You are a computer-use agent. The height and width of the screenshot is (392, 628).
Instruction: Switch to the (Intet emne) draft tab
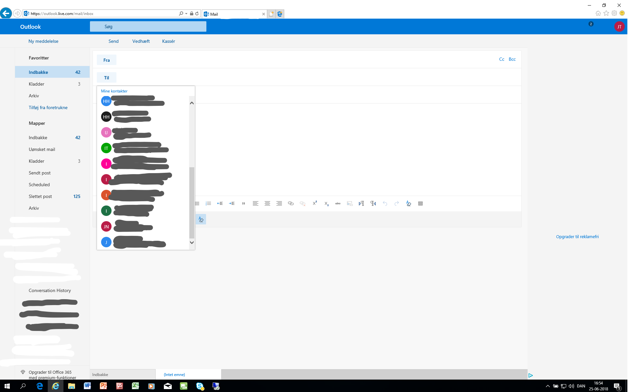[174, 375]
